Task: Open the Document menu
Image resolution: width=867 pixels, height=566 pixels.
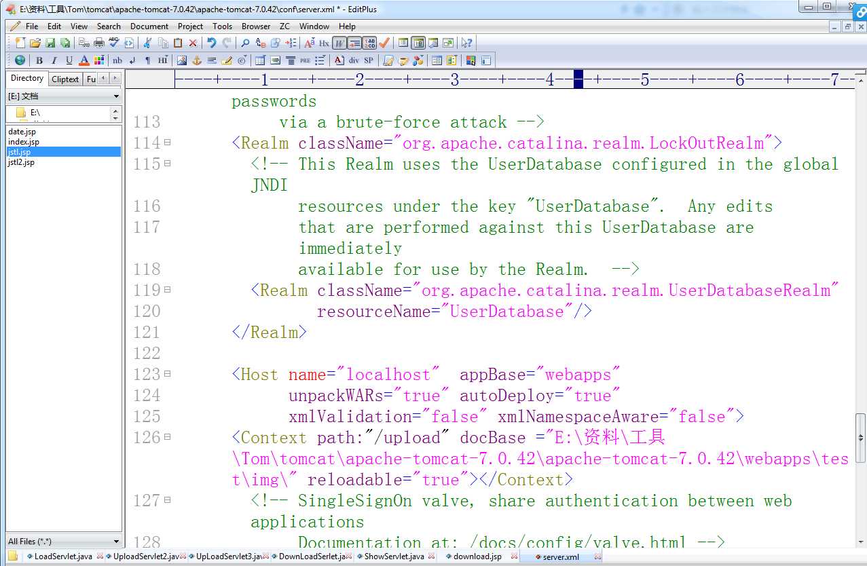Action: pos(149,26)
